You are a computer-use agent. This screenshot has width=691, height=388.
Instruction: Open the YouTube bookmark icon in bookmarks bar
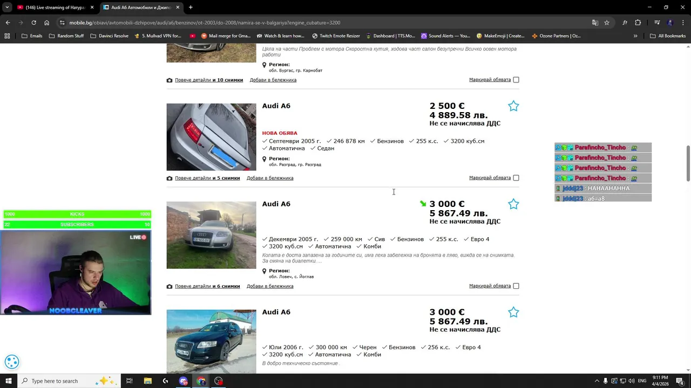coord(193,36)
